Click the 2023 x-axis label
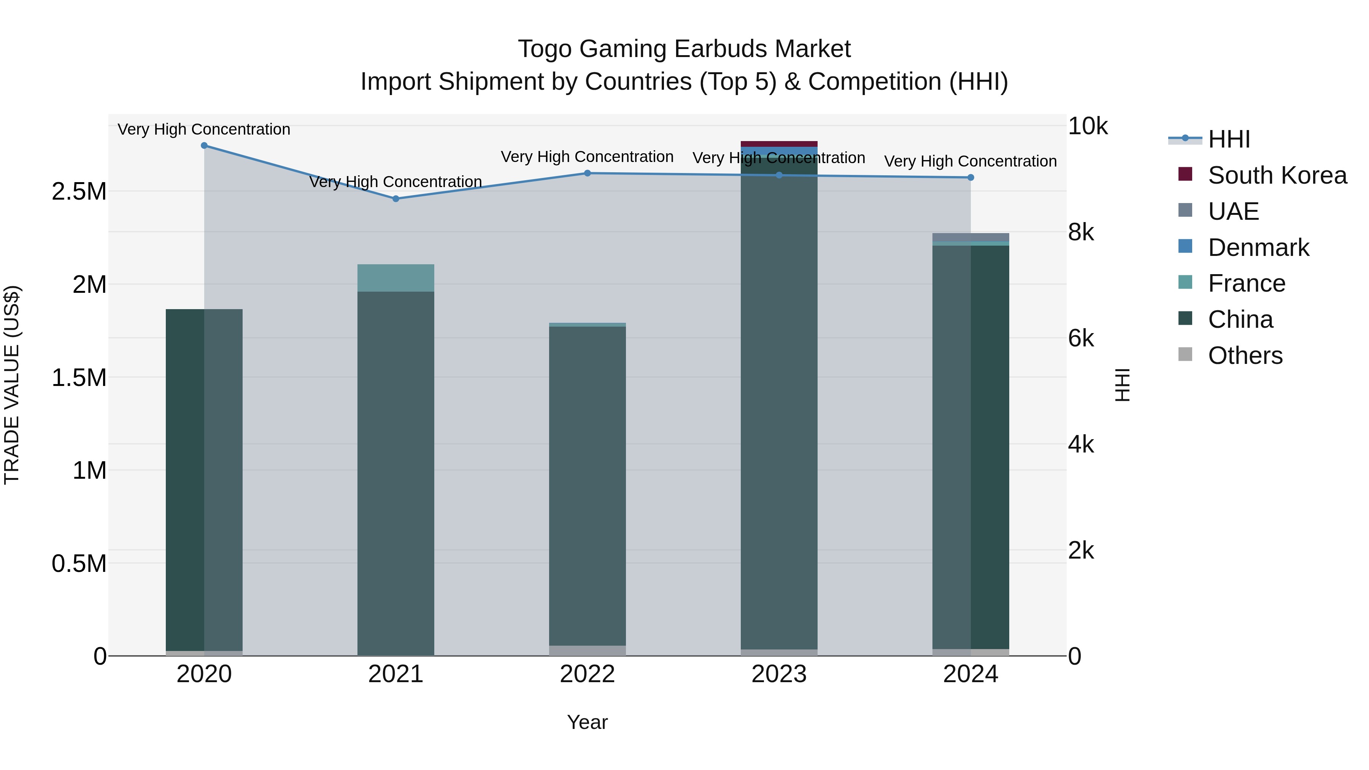This screenshot has width=1369, height=770. [779, 674]
